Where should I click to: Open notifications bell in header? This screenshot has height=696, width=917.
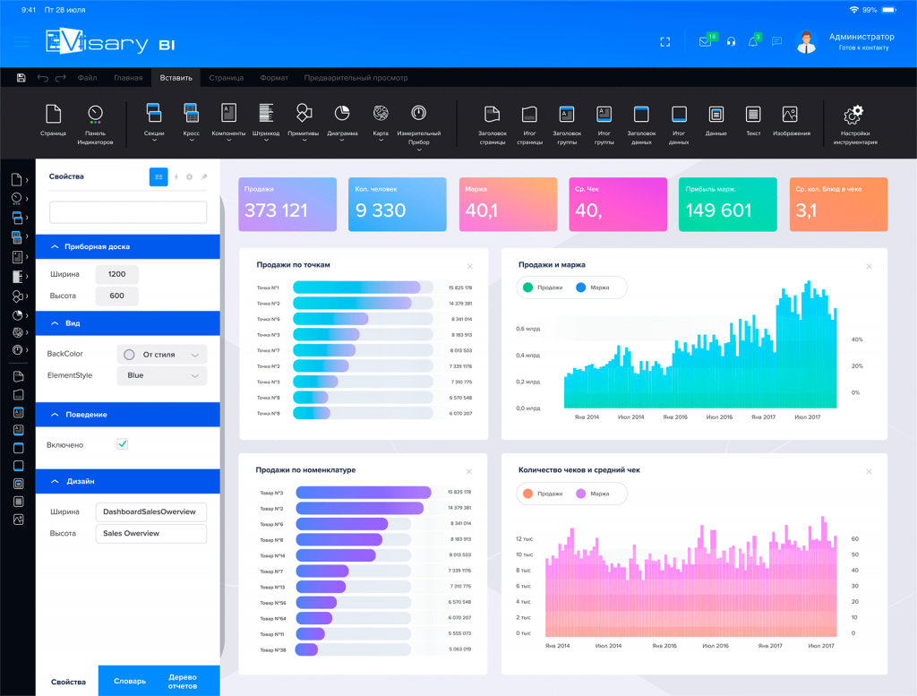pos(754,40)
